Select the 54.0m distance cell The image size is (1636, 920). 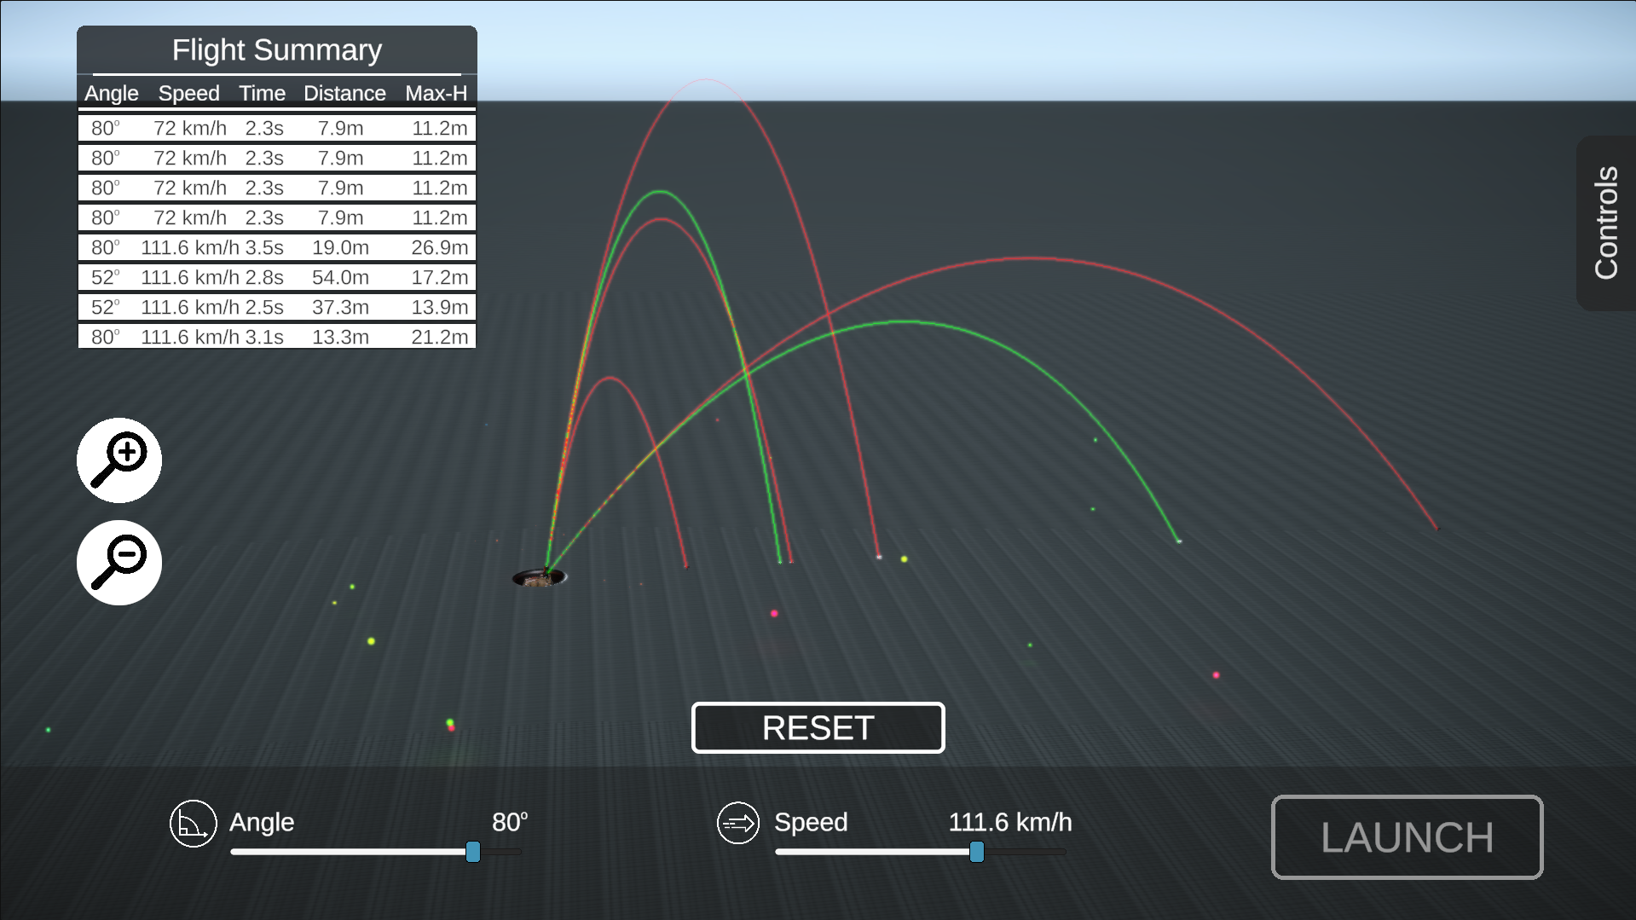pyautogui.click(x=341, y=277)
